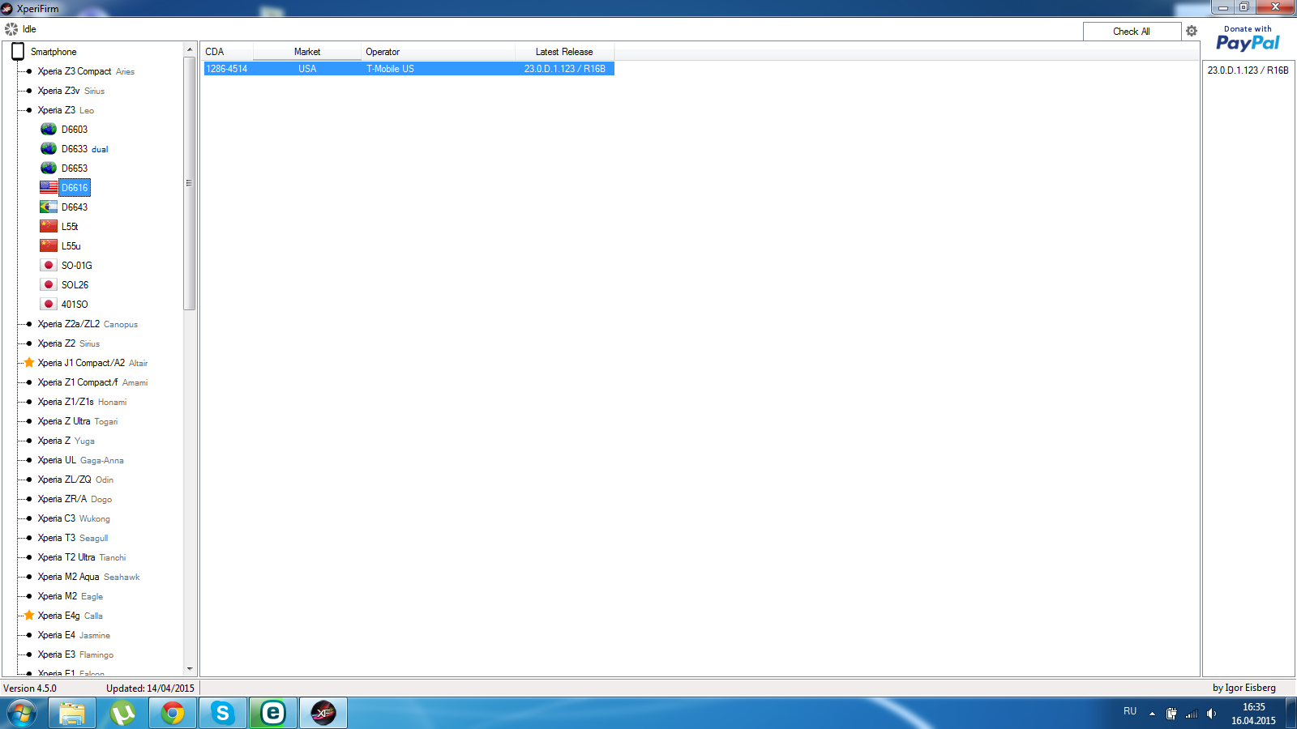Select 23.0.D.1.123 / R16B in right panel
This screenshot has height=729, width=1297.
(1248, 70)
